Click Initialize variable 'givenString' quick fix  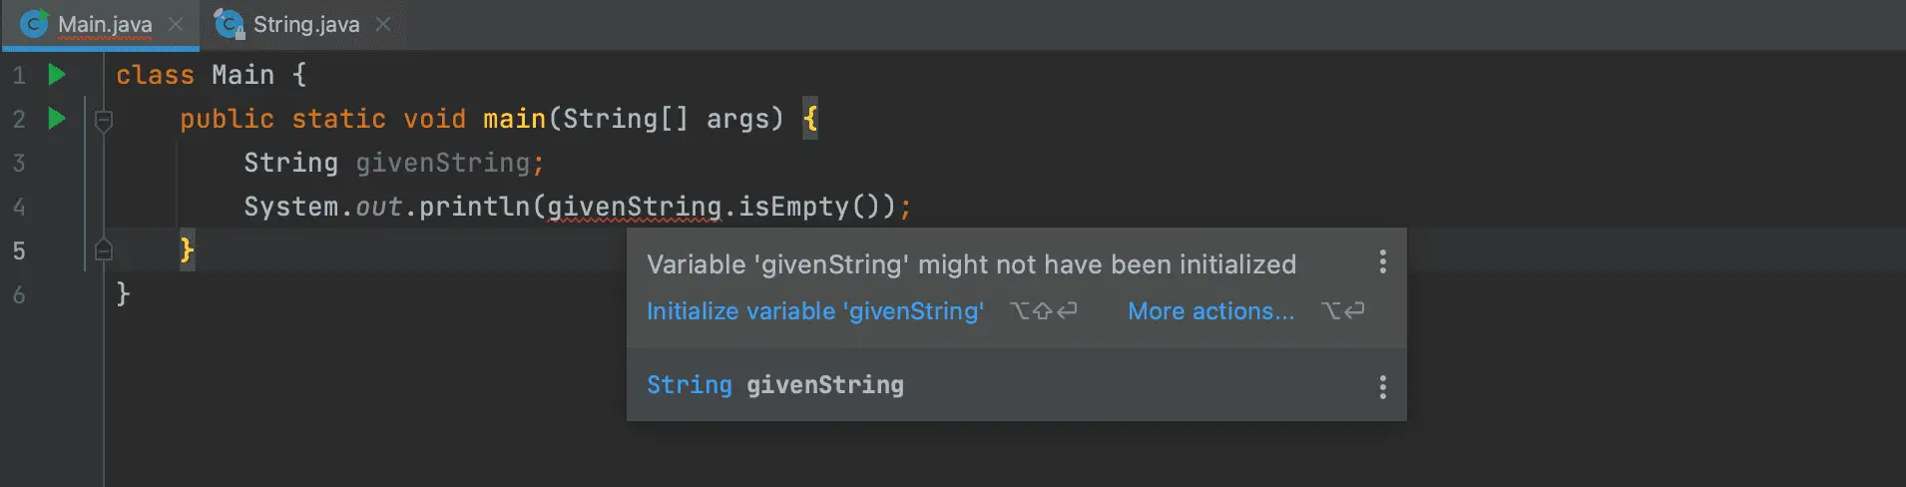point(815,311)
